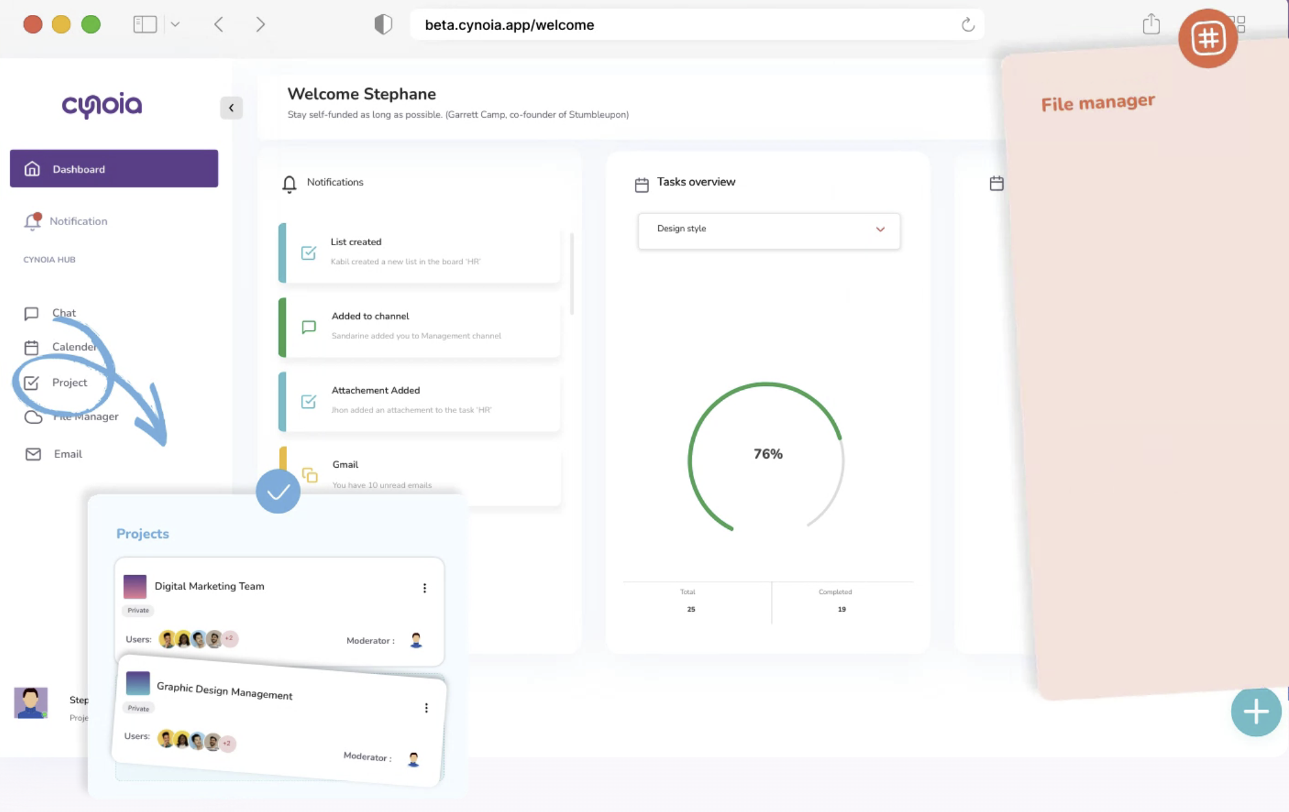The width and height of the screenshot is (1289, 812).
Task: Open the Notification sidebar item
Action: point(77,221)
